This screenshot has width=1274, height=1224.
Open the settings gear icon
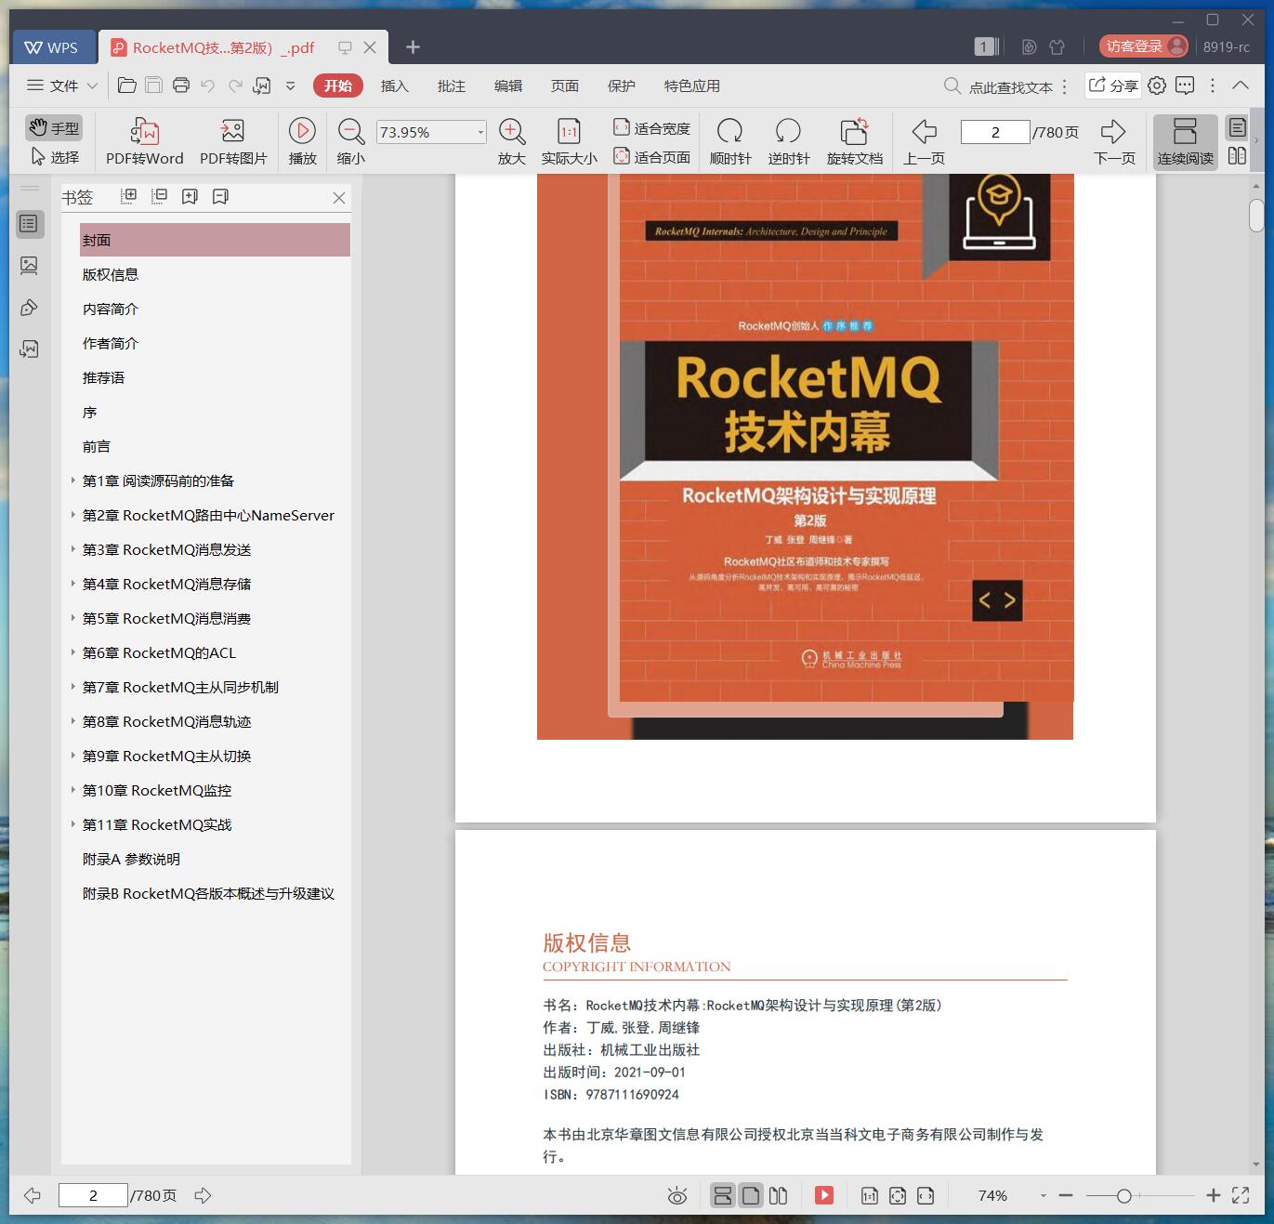point(1157,86)
